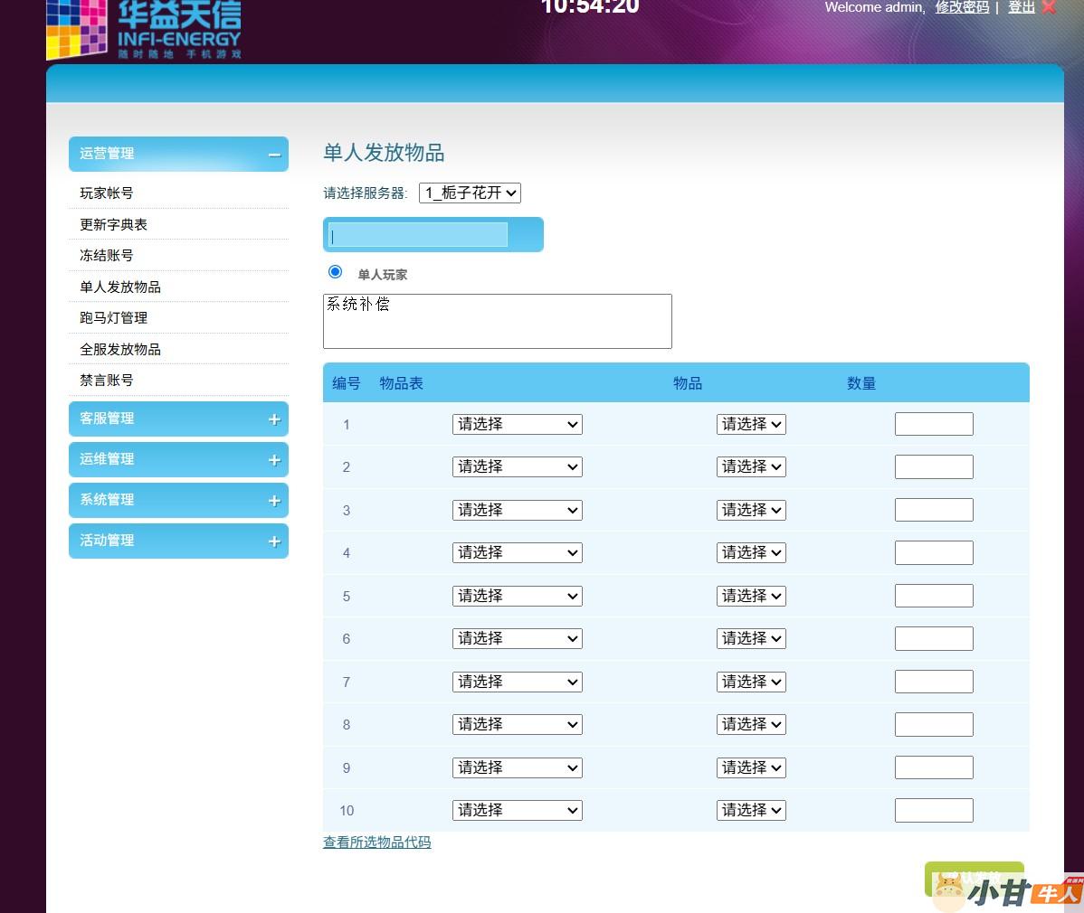The width and height of the screenshot is (1084, 913).
Task: Open the 物品表 dropdown in row 9
Action: pos(517,767)
